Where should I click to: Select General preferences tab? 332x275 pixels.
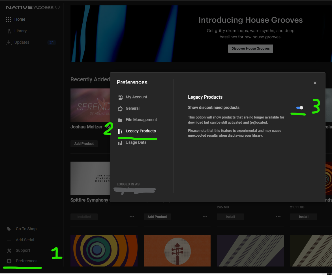click(132, 108)
